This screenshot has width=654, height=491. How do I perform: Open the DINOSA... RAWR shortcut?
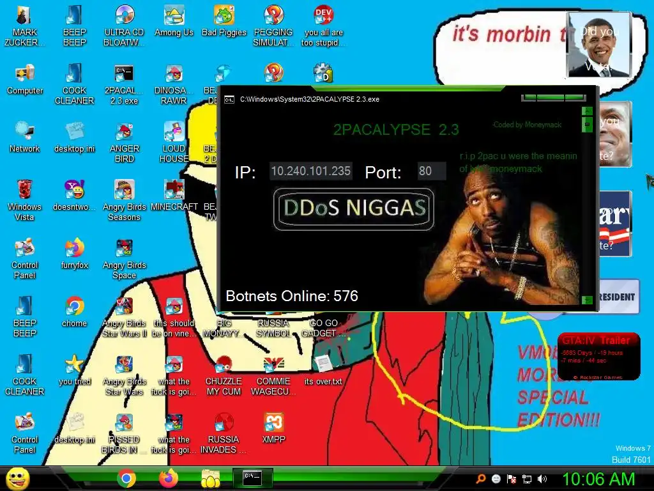[x=174, y=84]
